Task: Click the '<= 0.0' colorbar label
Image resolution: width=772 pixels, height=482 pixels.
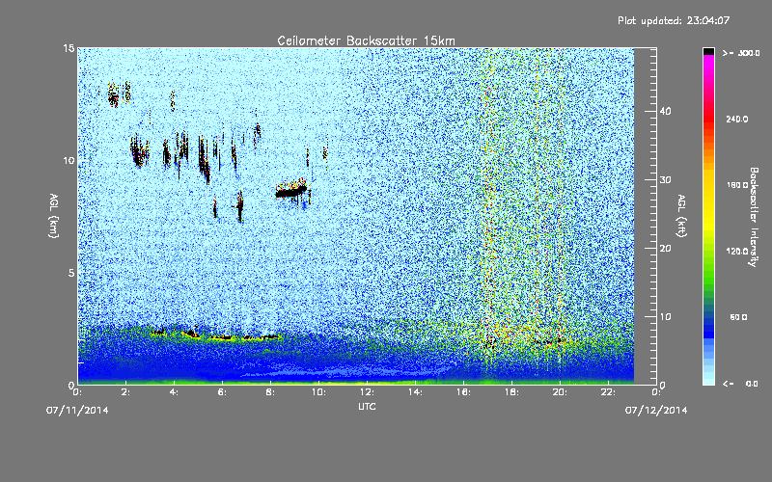Action: click(x=740, y=384)
